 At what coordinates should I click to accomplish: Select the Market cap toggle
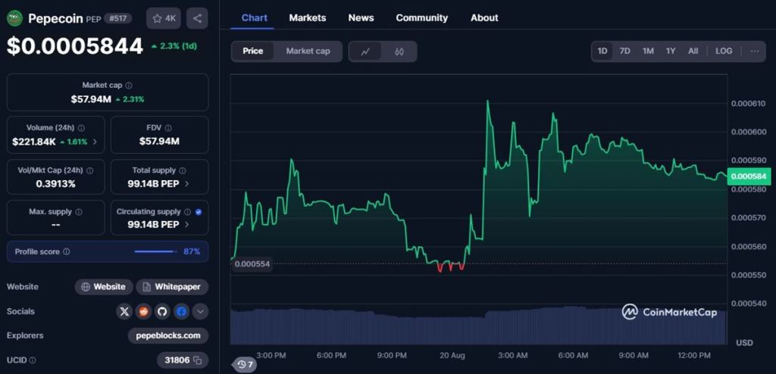(x=308, y=51)
